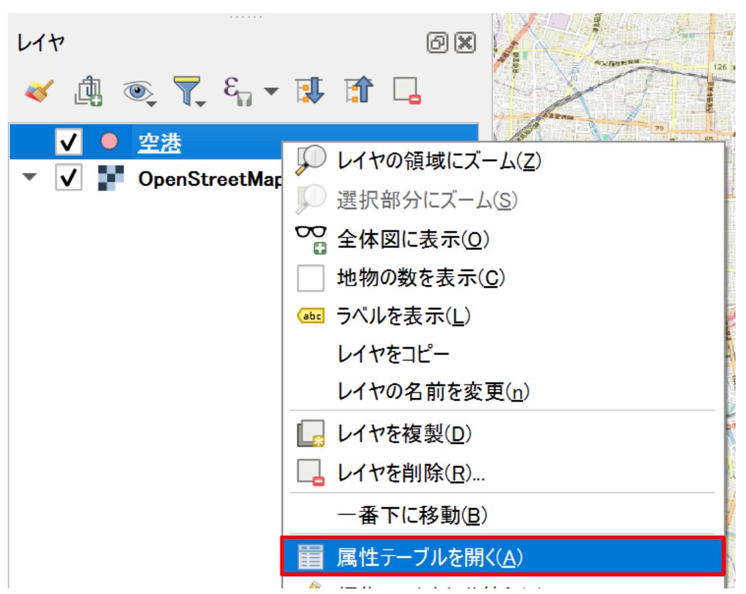The image size is (746, 594).
Task: Choose レイヤをコピー menu entry
Action: [x=504, y=354]
